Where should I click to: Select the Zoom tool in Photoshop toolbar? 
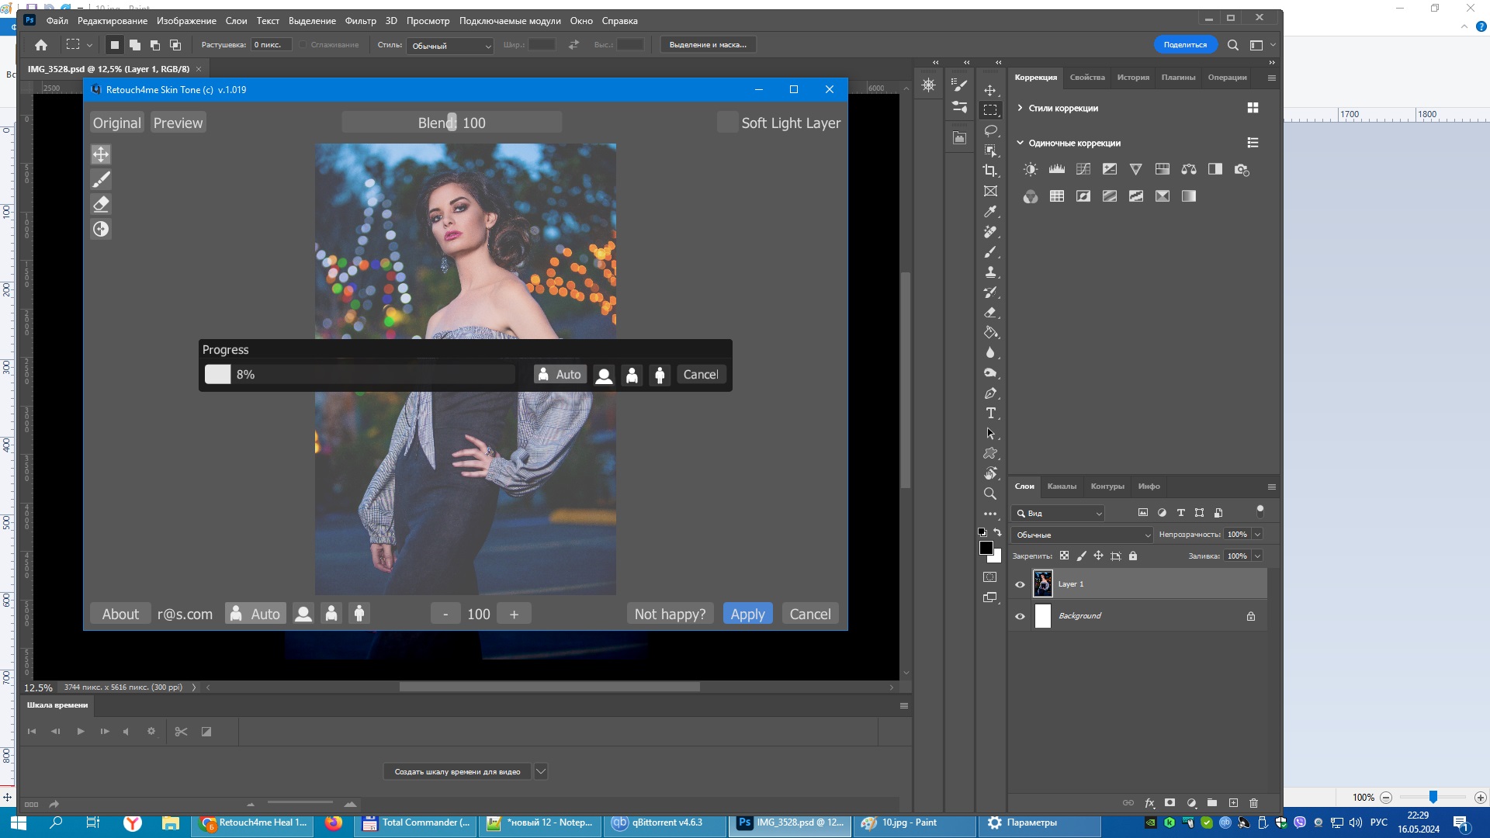[990, 493]
